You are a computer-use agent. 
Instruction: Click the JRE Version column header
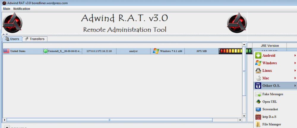pos(270,46)
